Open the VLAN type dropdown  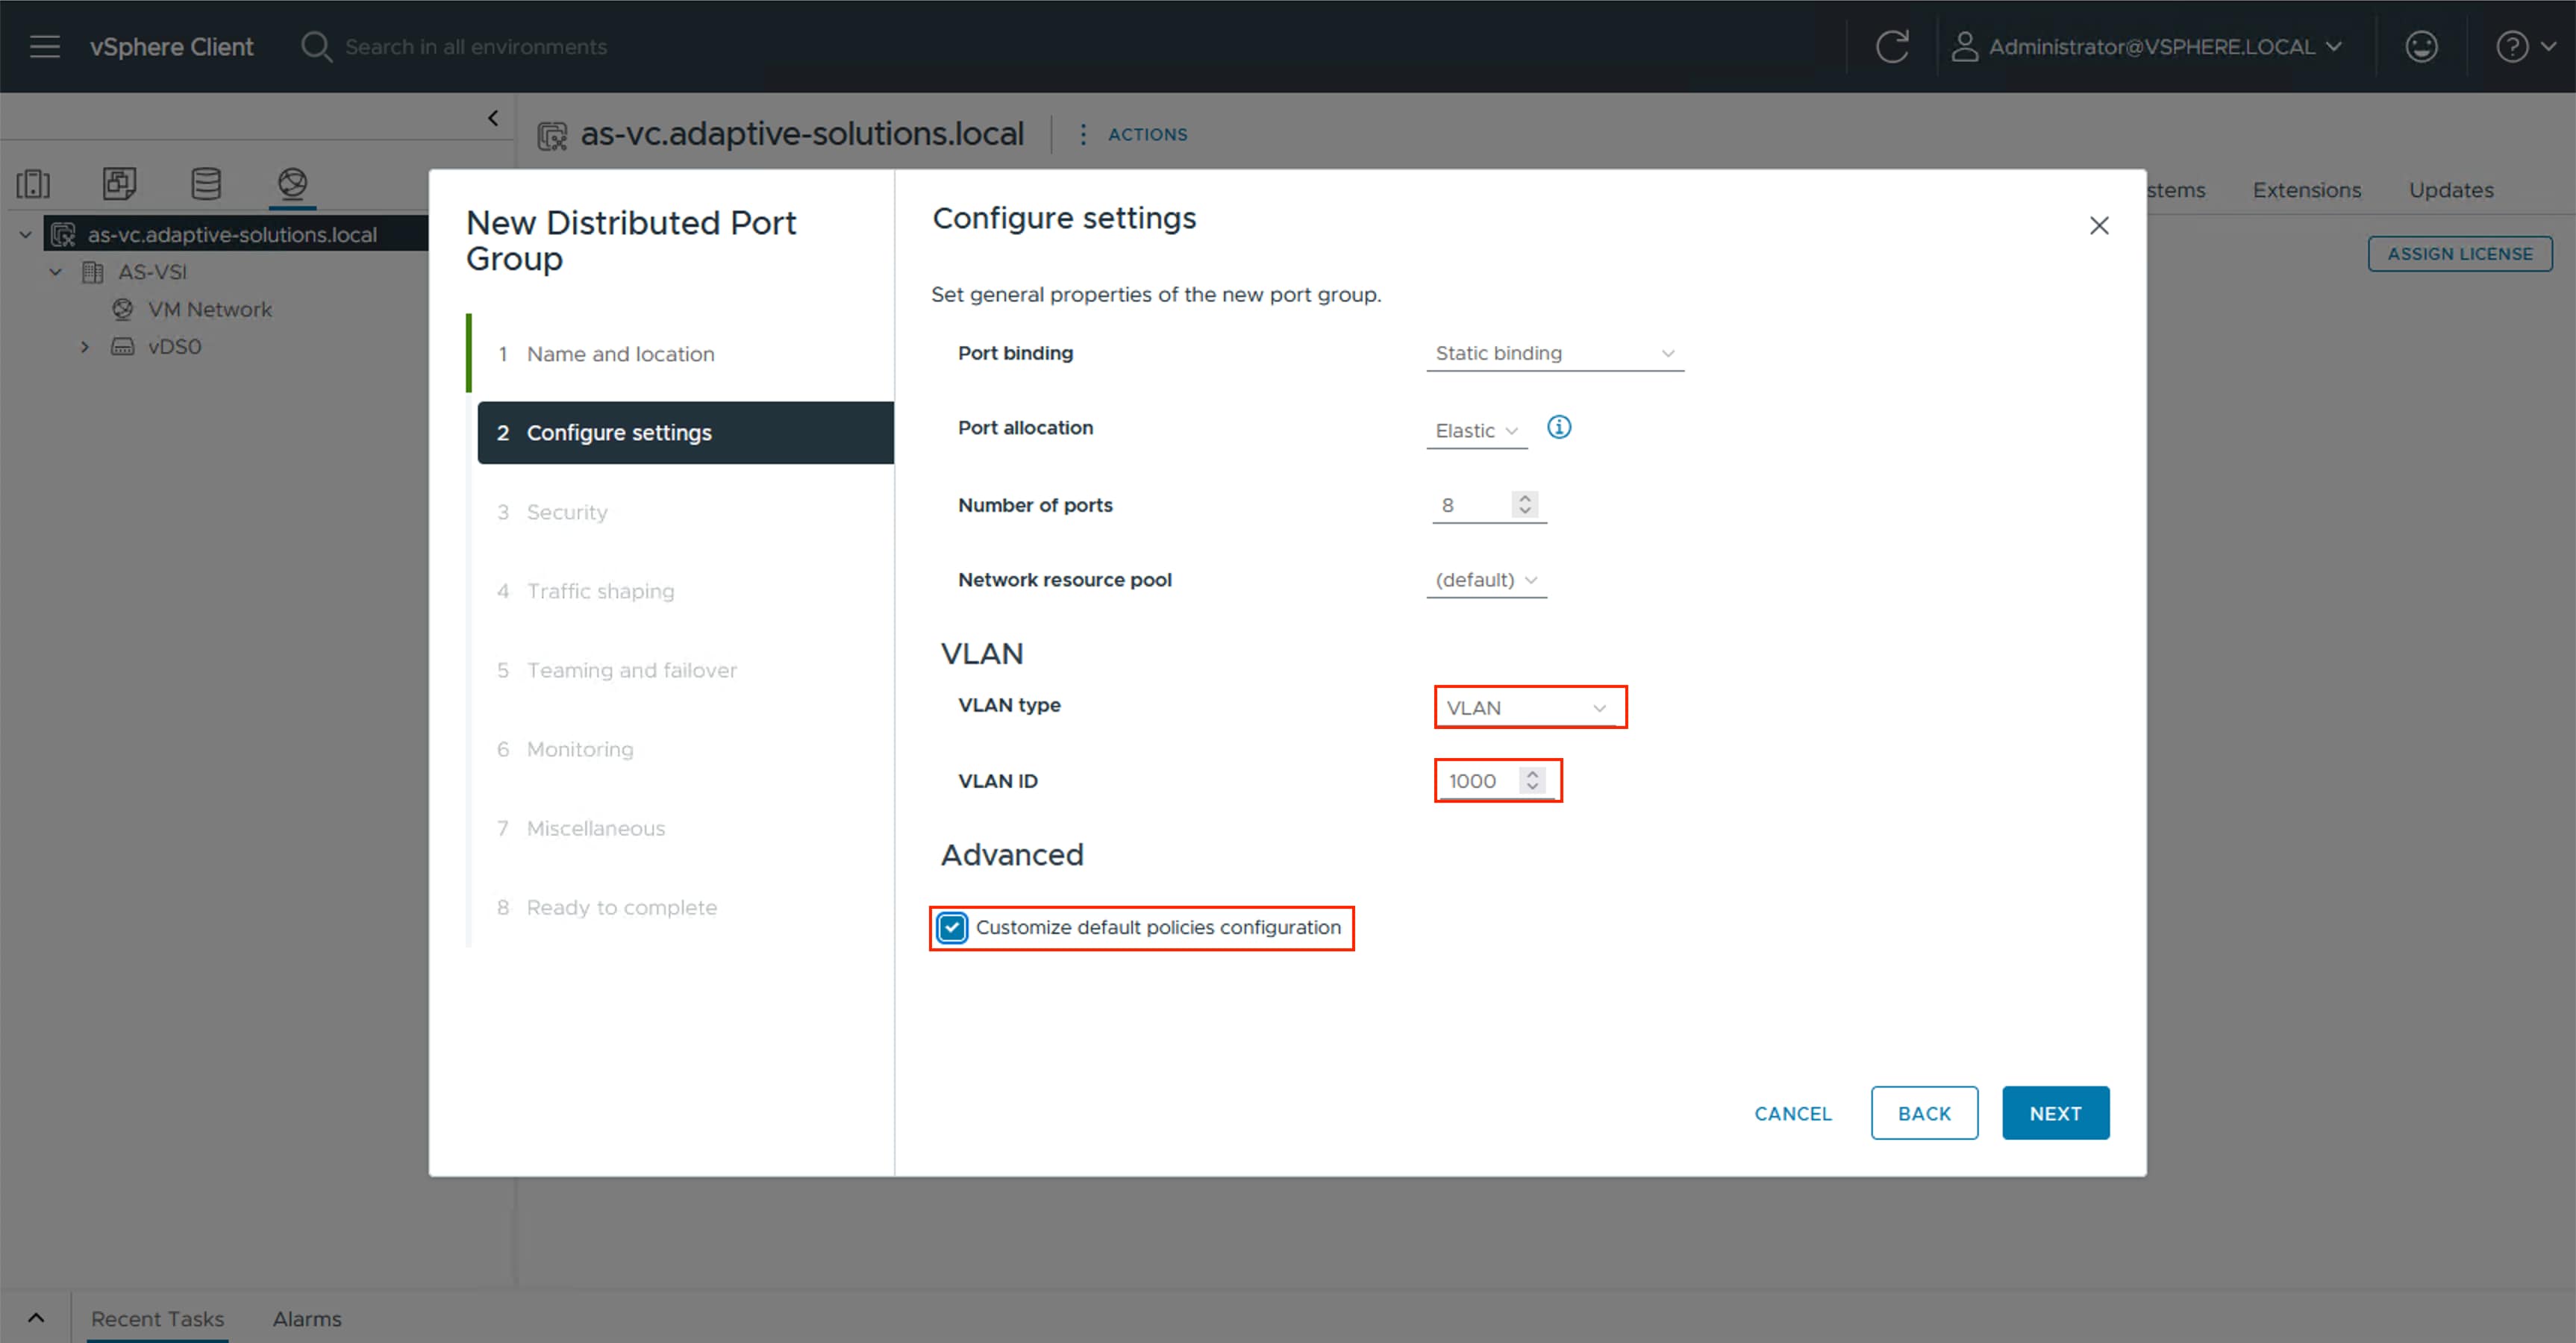pos(1529,707)
